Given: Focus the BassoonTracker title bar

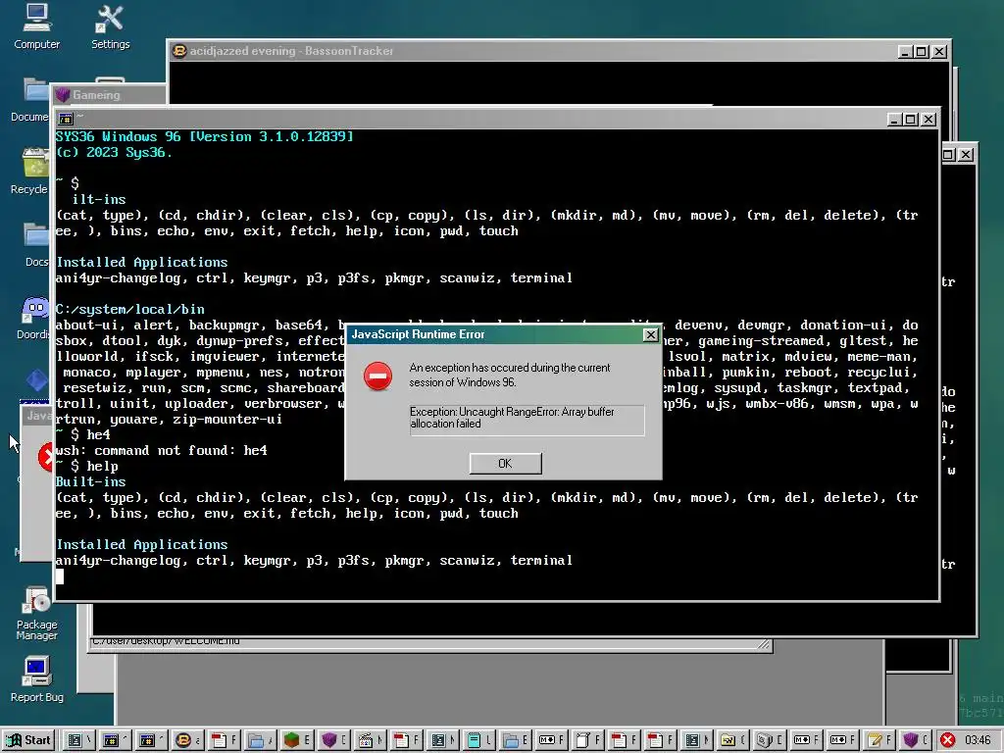Looking at the screenshot, I should [x=558, y=51].
